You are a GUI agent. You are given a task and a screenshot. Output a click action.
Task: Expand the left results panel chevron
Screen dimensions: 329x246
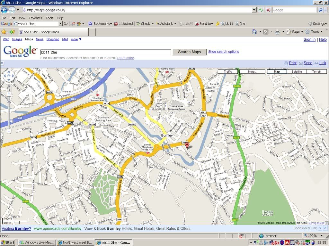coord(2,63)
